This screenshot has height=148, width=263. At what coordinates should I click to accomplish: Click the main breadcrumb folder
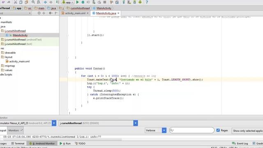pyautogui.click(x=39, y=8)
